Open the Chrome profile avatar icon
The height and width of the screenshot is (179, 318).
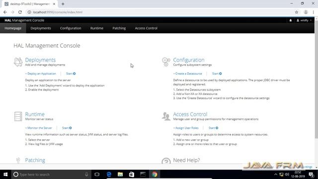point(306,12)
